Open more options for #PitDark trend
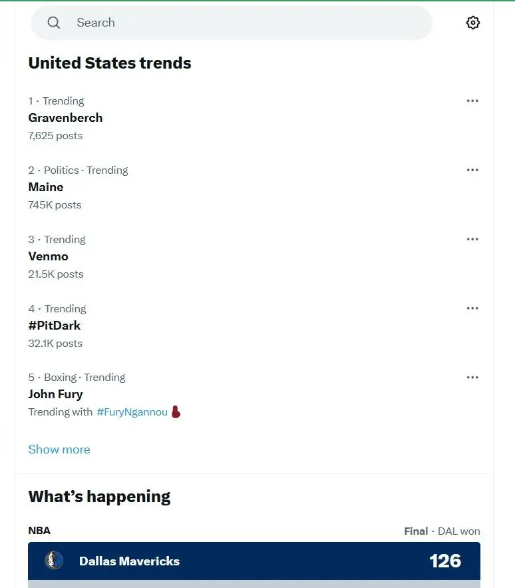 coord(472,308)
